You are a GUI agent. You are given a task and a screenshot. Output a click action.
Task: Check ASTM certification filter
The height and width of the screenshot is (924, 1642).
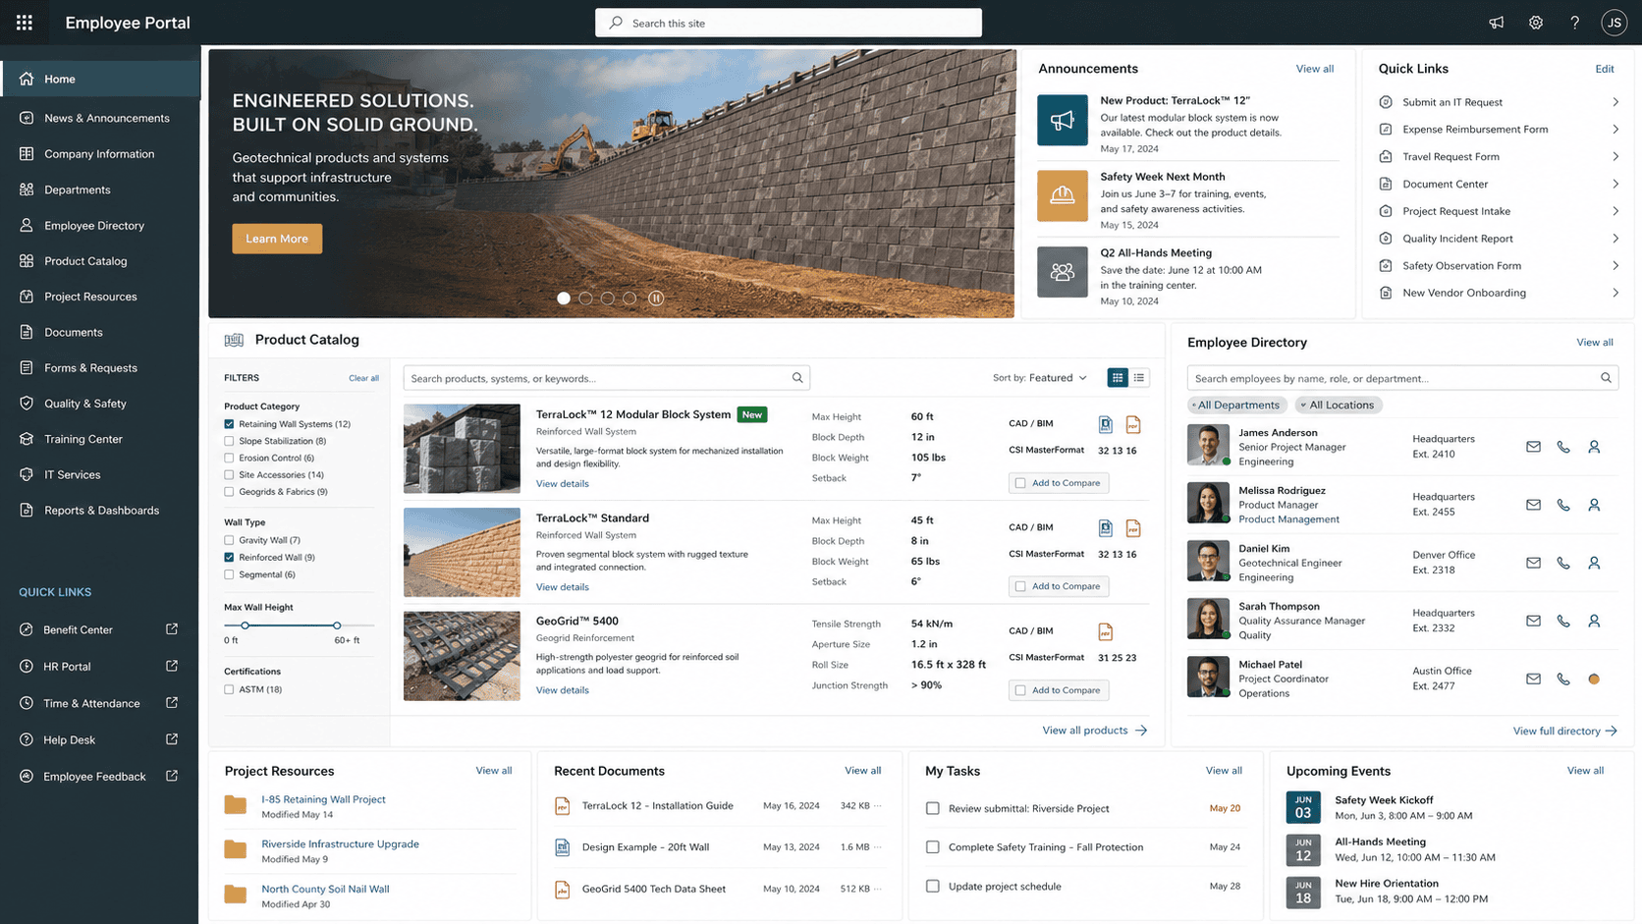point(229,689)
